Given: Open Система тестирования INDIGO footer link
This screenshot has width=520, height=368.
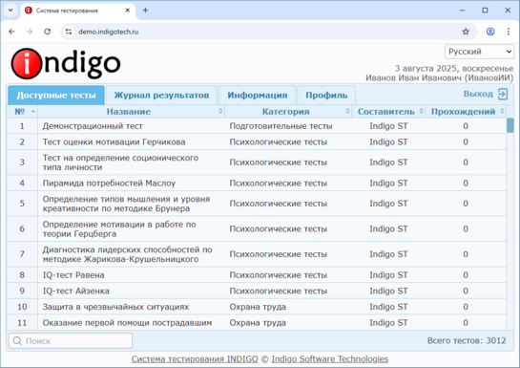Looking at the screenshot, I should (x=195, y=359).
